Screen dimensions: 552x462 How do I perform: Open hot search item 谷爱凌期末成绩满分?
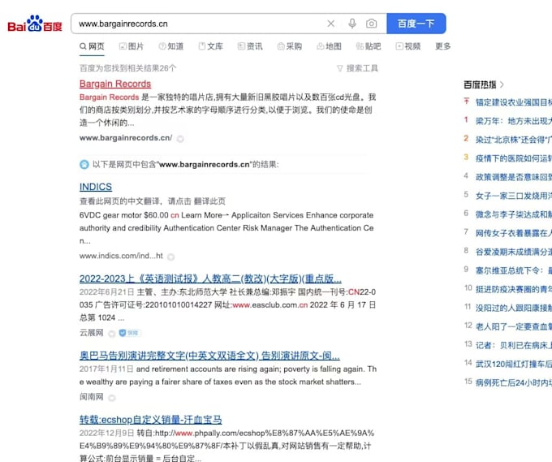tap(514, 252)
